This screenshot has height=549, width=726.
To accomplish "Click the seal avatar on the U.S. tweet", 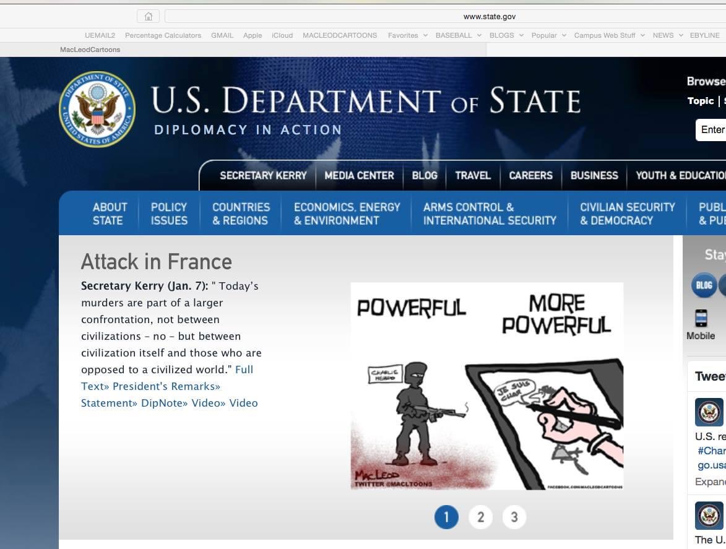I will coord(709,412).
